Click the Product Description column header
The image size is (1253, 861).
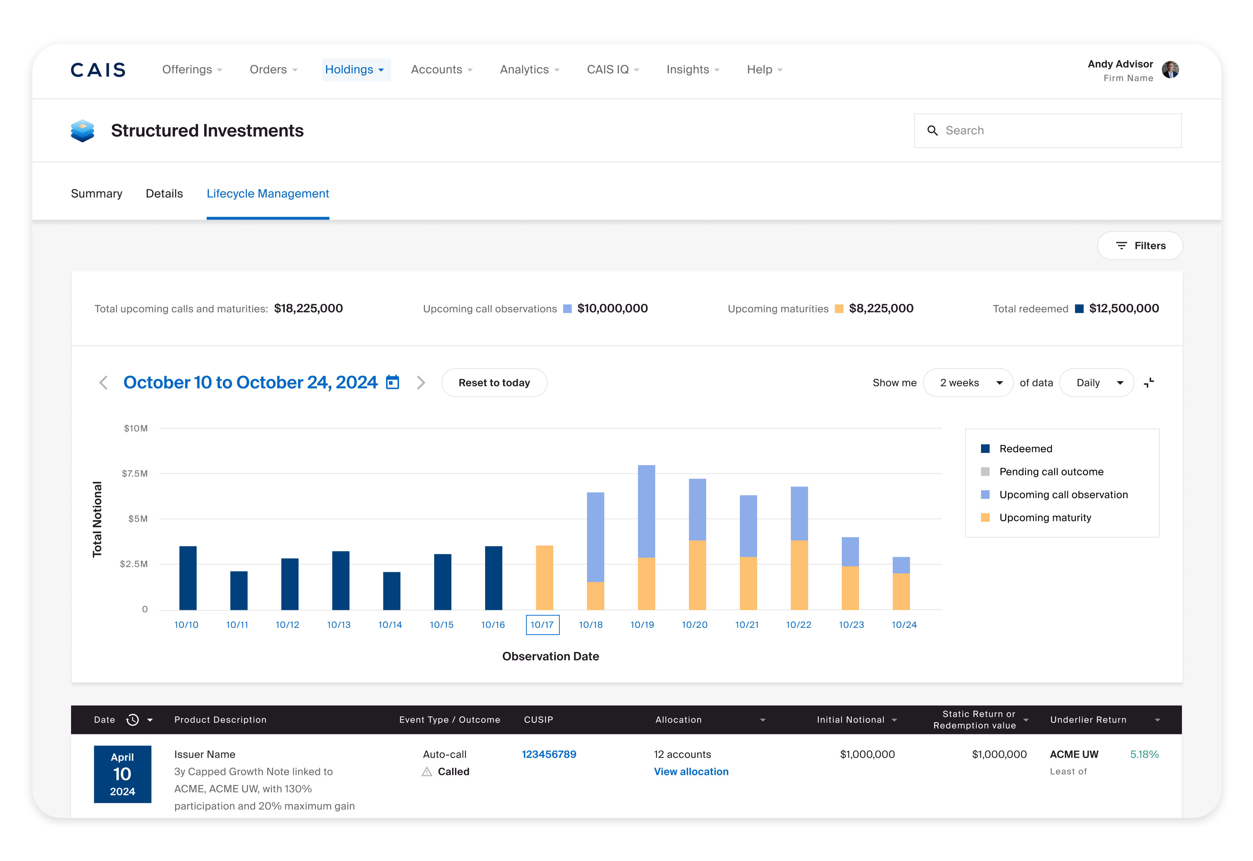click(220, 720)
